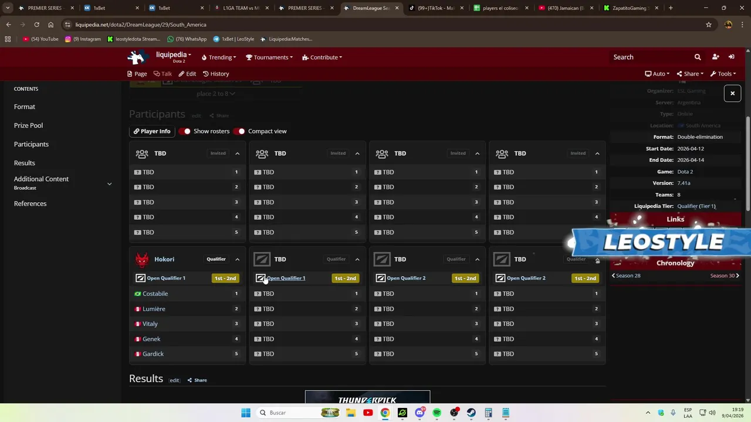Screen dimensions: 751x422
Task: Expand Additional Content in contents sidebar
Action: click(x=109, y=183)
